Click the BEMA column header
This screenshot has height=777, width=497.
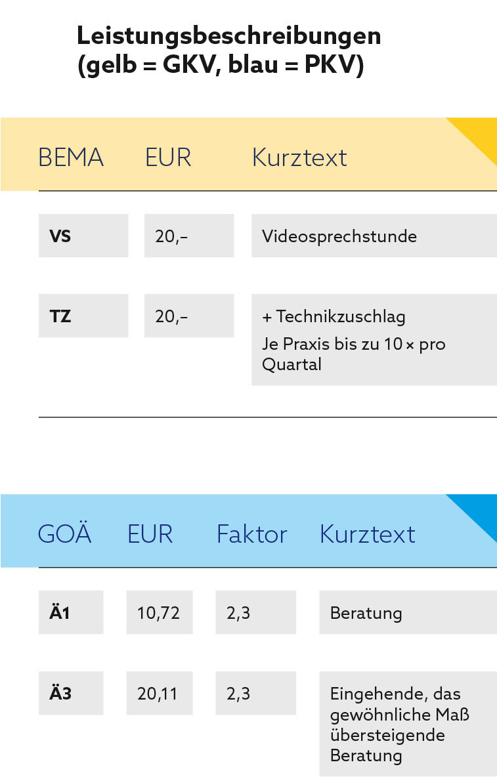click(x=71, y=157)
